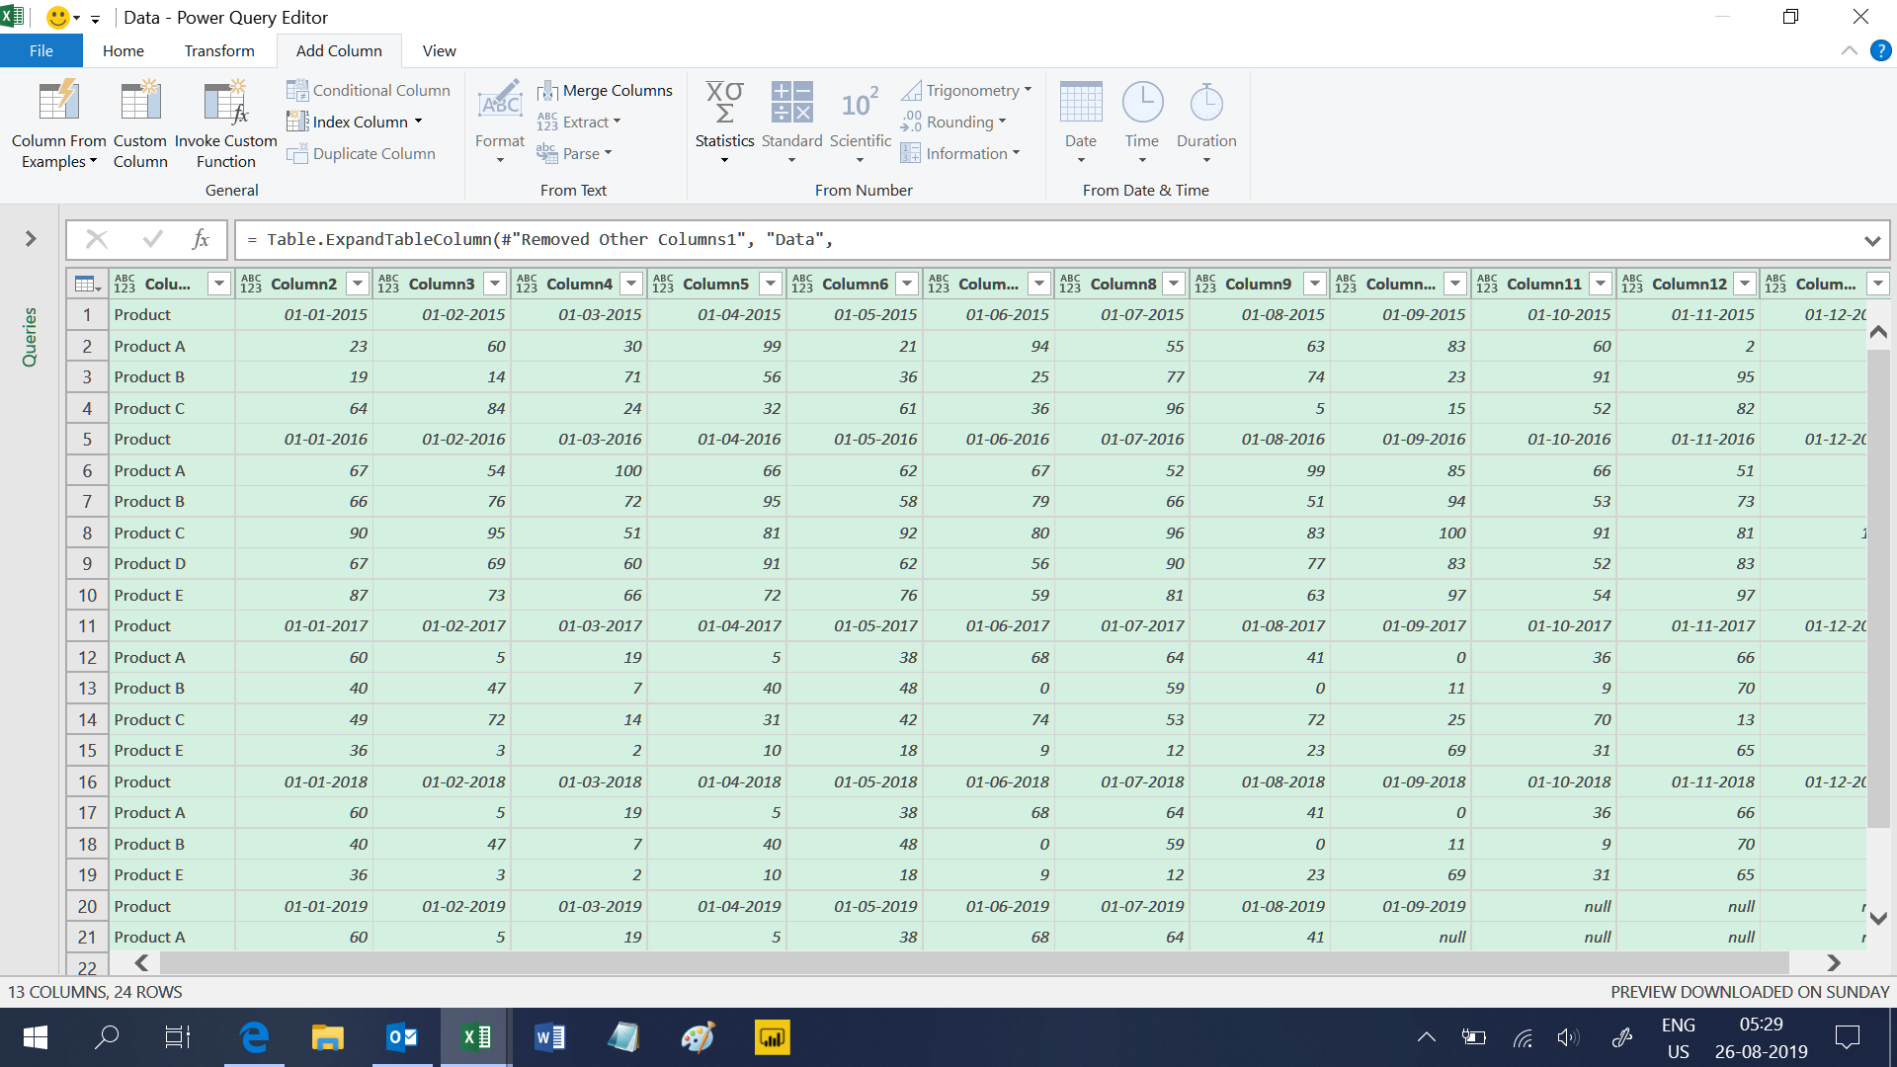Open Scientific number operations
This screenshot has width=1897, height=1067.
click(x=860, y=123)
